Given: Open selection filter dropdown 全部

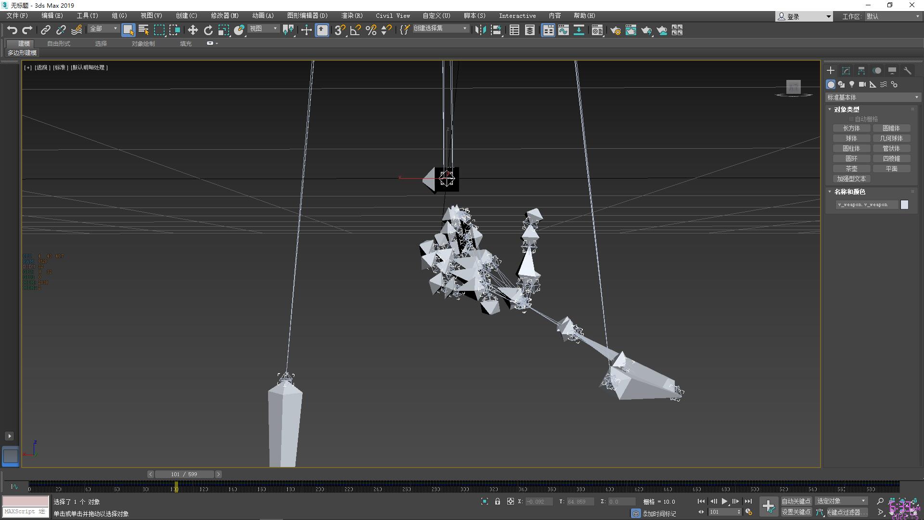Looking at the screenshot, I should [103, 28].
